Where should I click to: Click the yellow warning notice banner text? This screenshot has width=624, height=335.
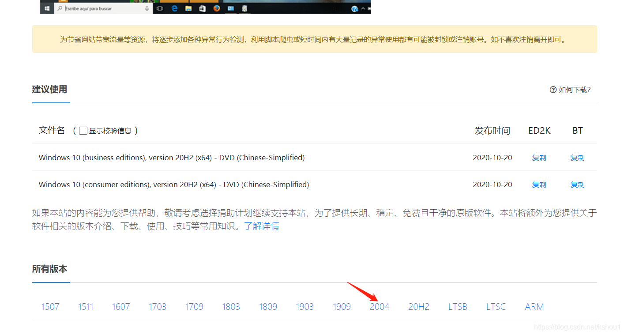tap(313, 39)
